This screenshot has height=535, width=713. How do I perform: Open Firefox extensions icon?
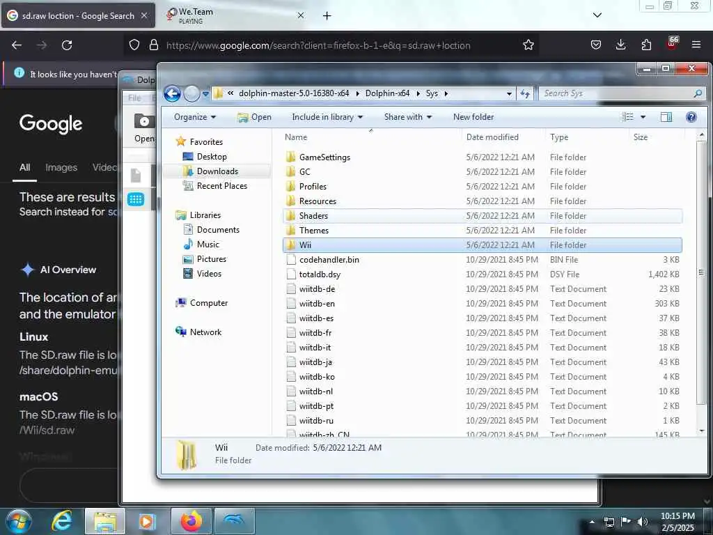click(646, 45)
